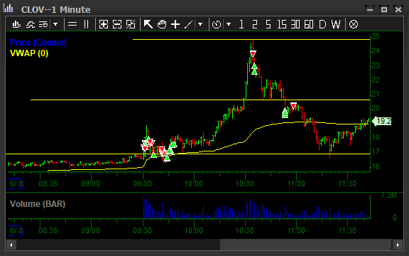Click the 10:30 time label on price axis
The image size is (409, 256).
click(245, 183)
